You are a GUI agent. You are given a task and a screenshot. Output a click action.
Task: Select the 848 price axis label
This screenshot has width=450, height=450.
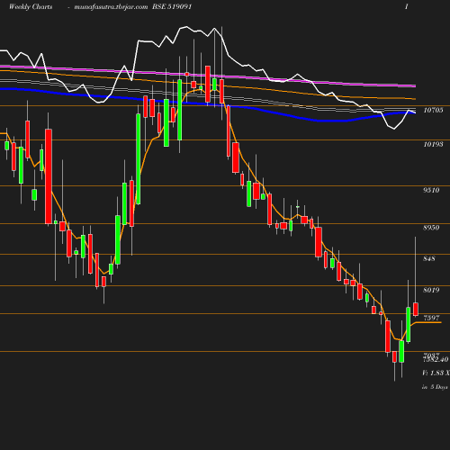coord(429,258)
